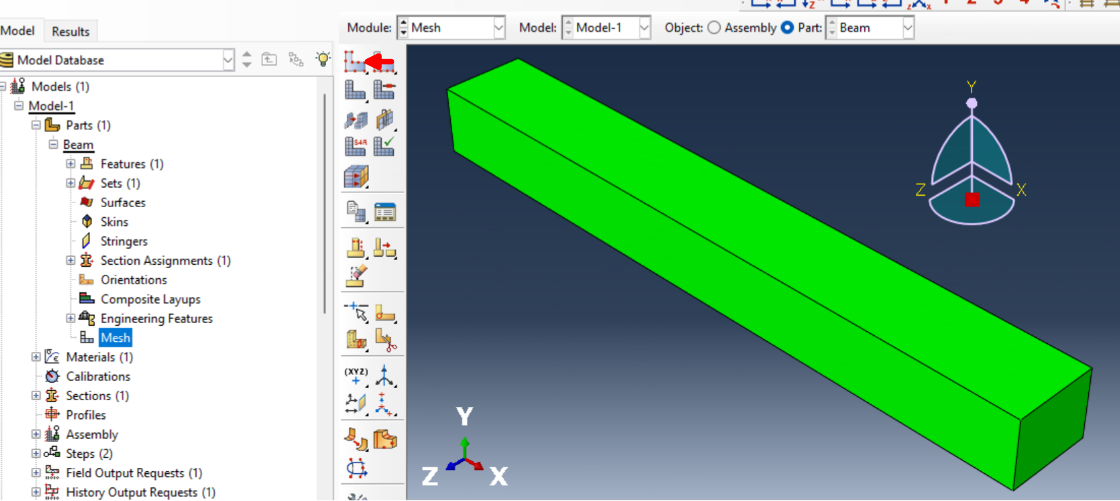The image size is (1120, 501).
Task: Open the Module dropdown showing Mesh
Action: tap(498, 28)
